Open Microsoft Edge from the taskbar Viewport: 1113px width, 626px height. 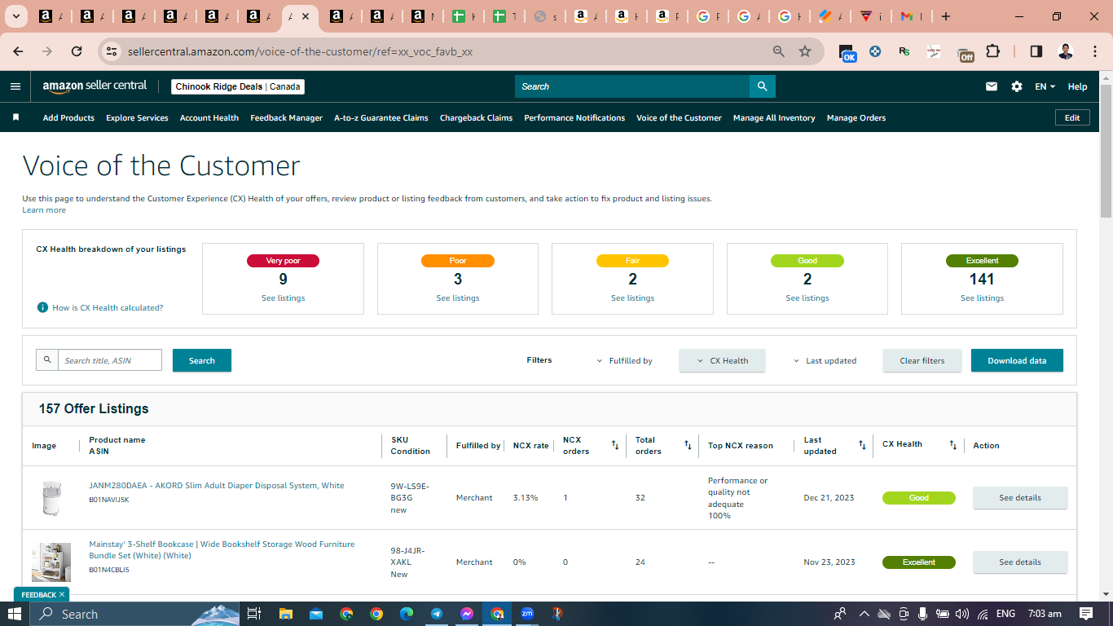pyautogui.click(x=407, y=614)
